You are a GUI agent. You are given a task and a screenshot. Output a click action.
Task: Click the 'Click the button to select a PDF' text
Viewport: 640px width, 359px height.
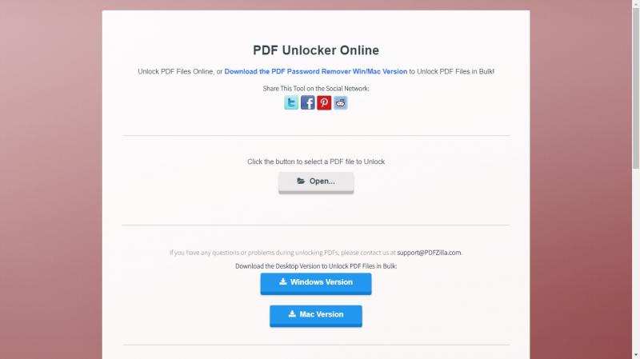316,162
